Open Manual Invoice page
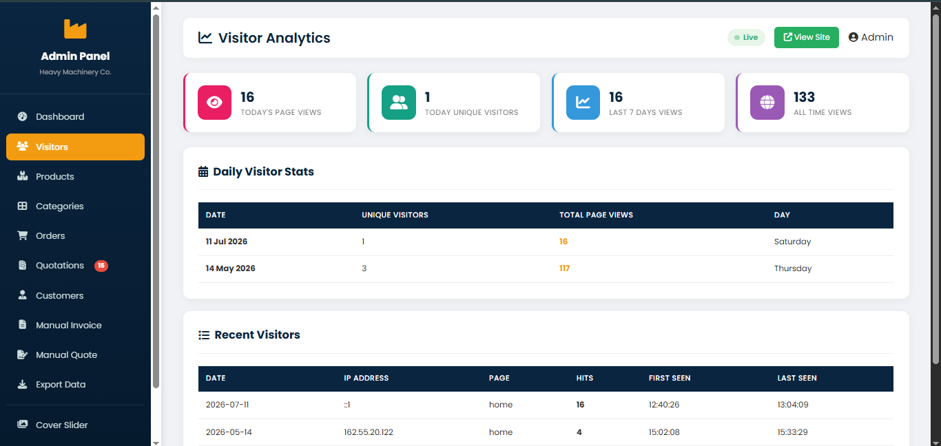 click(x=75, y=325)
